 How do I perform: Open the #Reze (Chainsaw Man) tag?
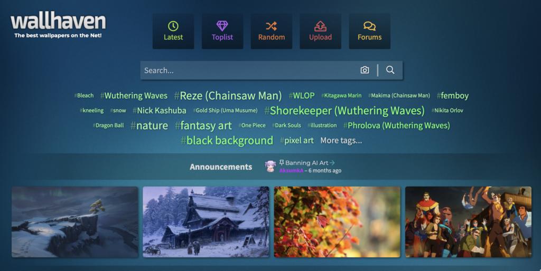pyautogui.click(x=228, y=95)
